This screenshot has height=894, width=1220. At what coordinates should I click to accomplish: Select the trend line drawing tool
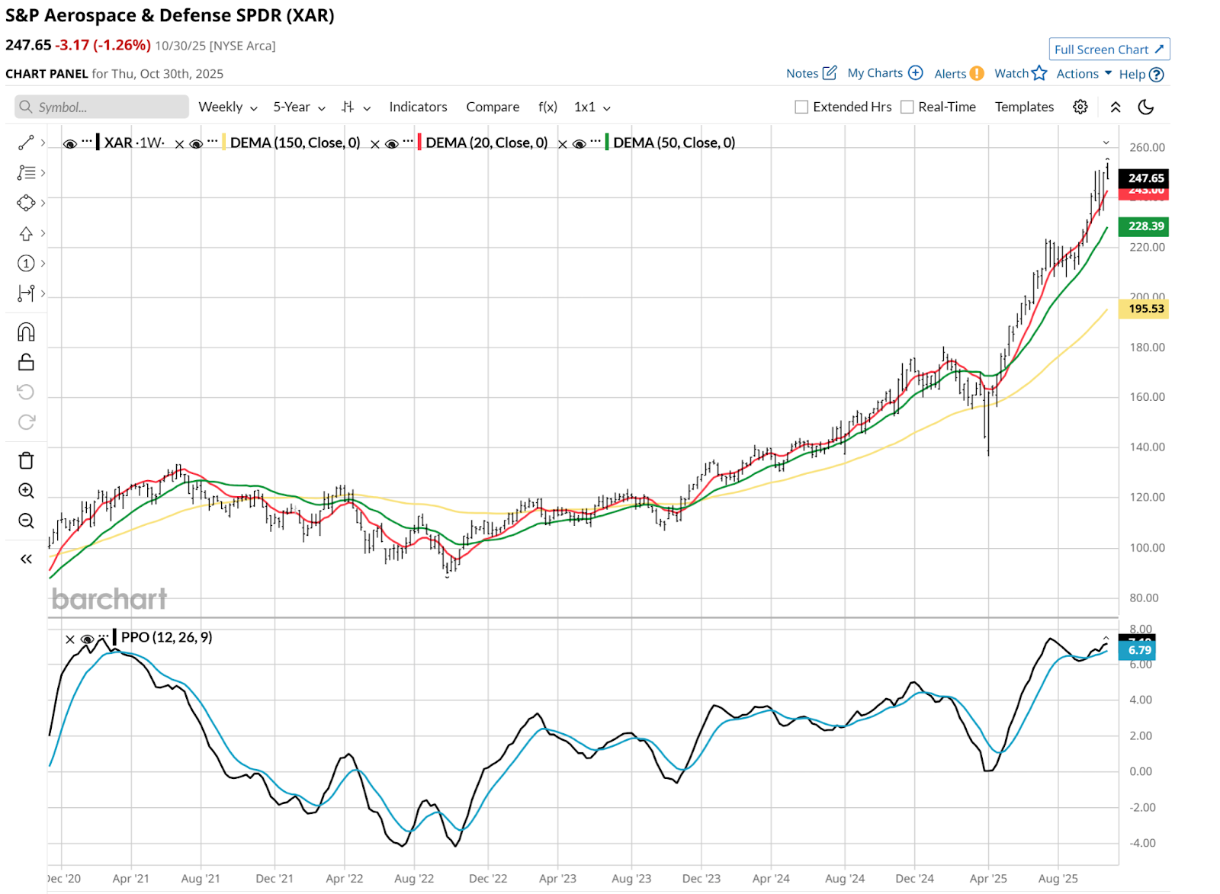(x=26, y=143)
